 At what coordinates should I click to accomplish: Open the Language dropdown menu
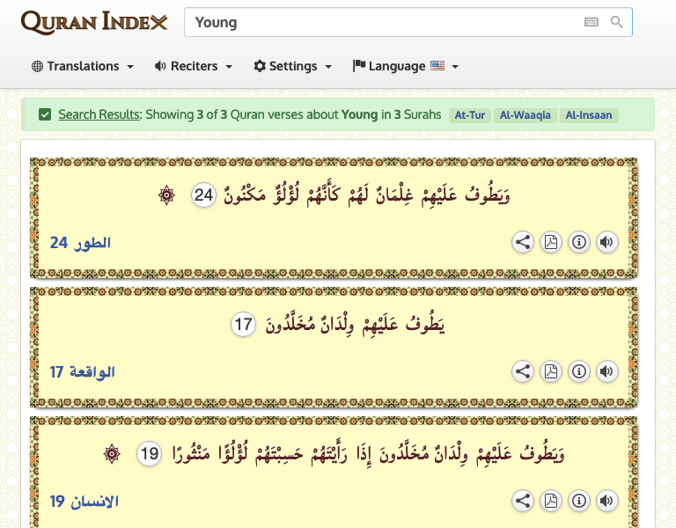point(406,66)
